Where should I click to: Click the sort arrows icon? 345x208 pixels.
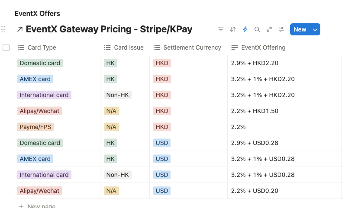[x=233, y=29]
